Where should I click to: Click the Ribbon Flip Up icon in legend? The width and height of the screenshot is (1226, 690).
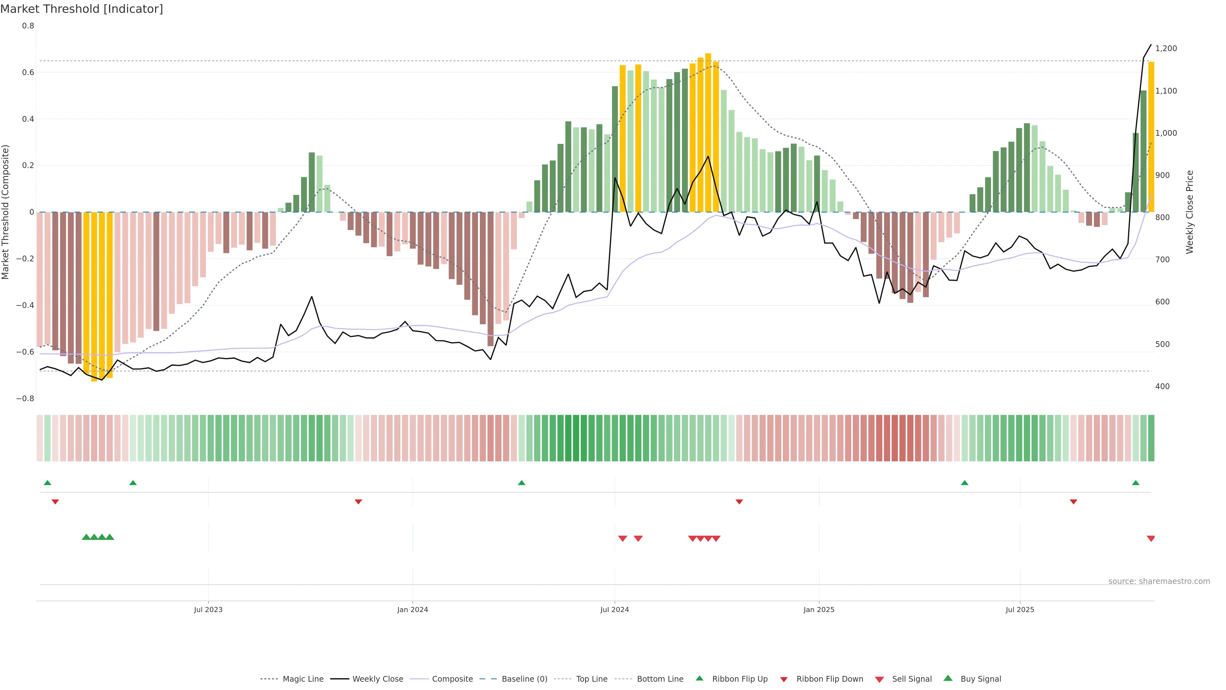click(x=699, y=678)
